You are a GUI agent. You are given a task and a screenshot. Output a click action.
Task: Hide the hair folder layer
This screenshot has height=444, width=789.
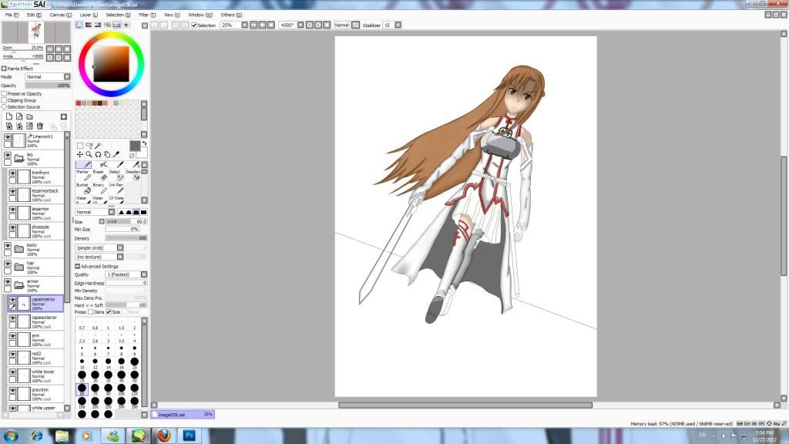coord(8,264)
